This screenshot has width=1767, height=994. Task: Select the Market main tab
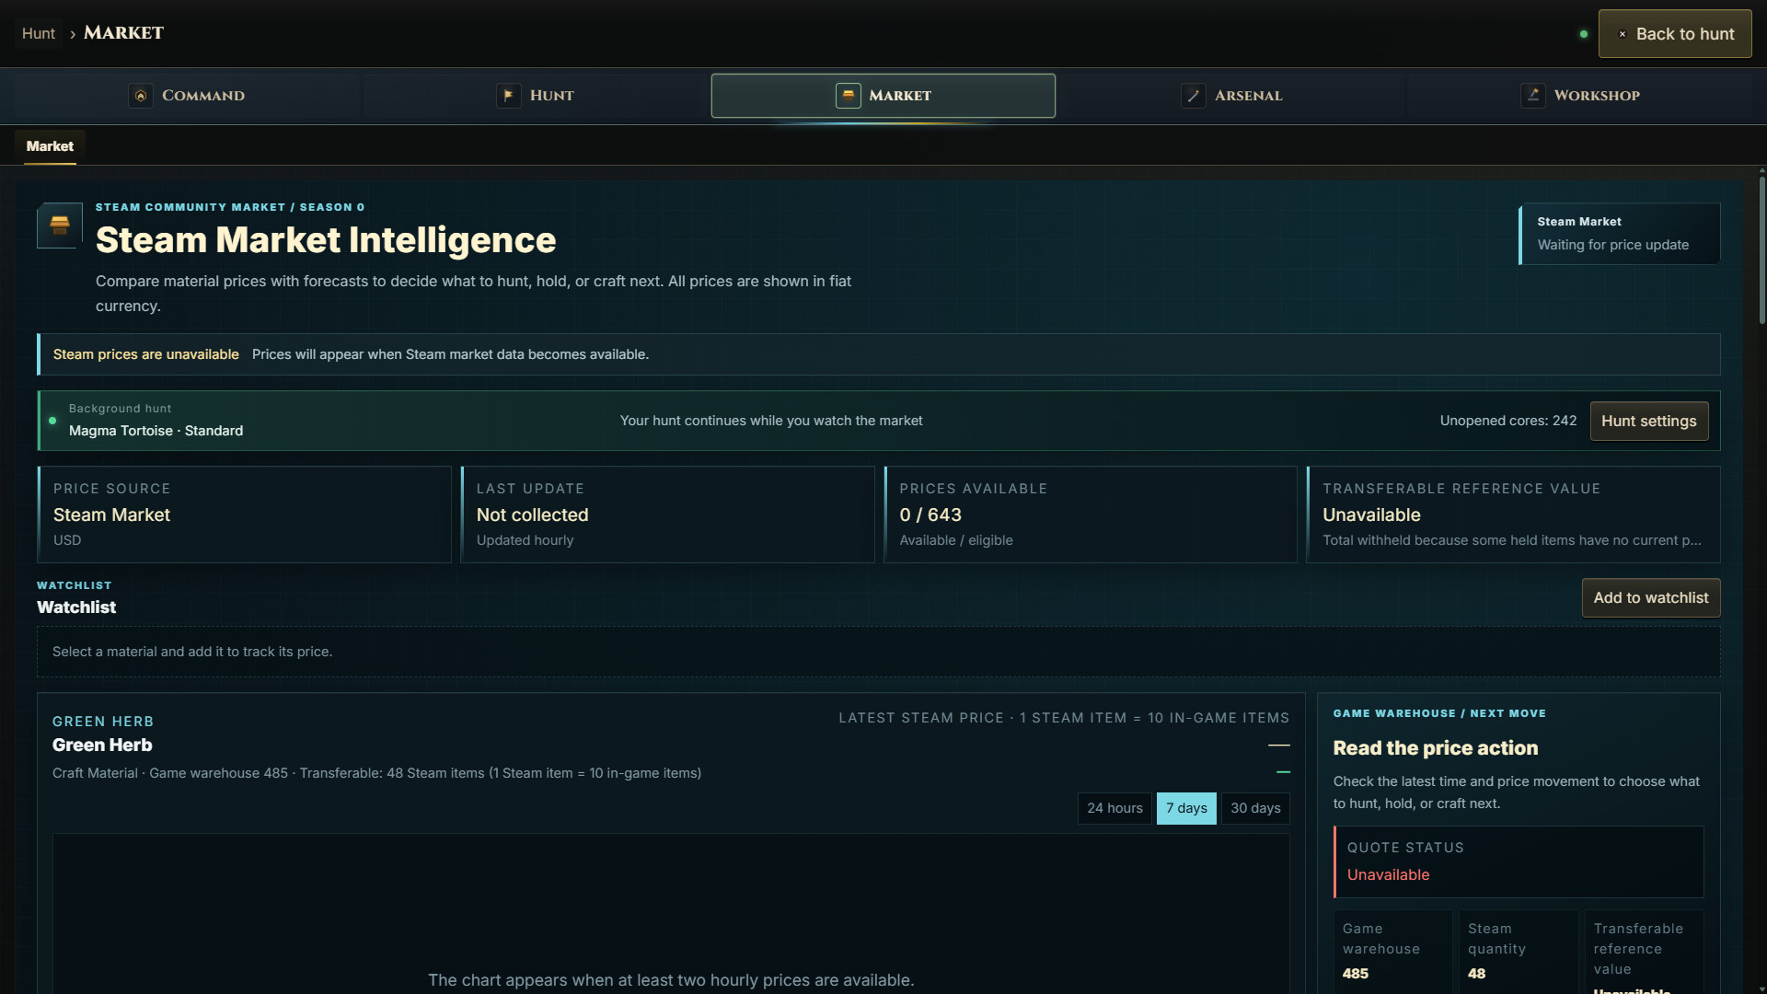click(x=883, y=96)
